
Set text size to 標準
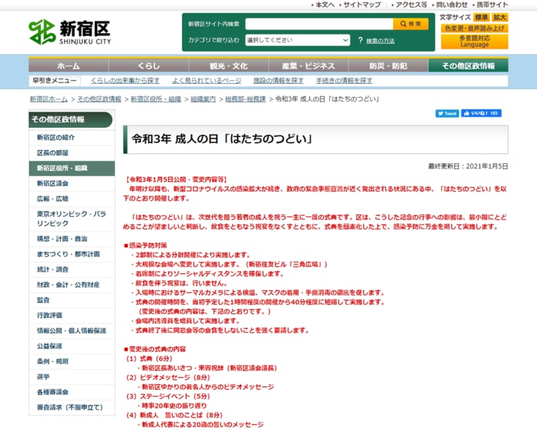(481, 17)
